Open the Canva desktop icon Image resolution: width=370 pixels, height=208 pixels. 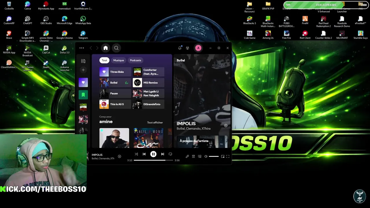(27, 5)
